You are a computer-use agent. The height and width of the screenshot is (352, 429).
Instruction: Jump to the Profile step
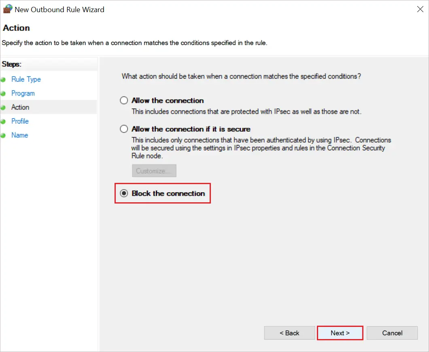(x=20, y=121)
